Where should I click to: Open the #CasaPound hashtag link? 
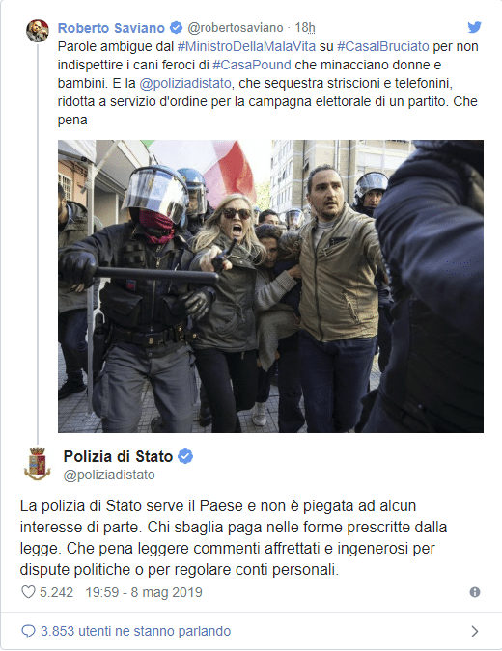pyautogui.click(x=251, y=65)
